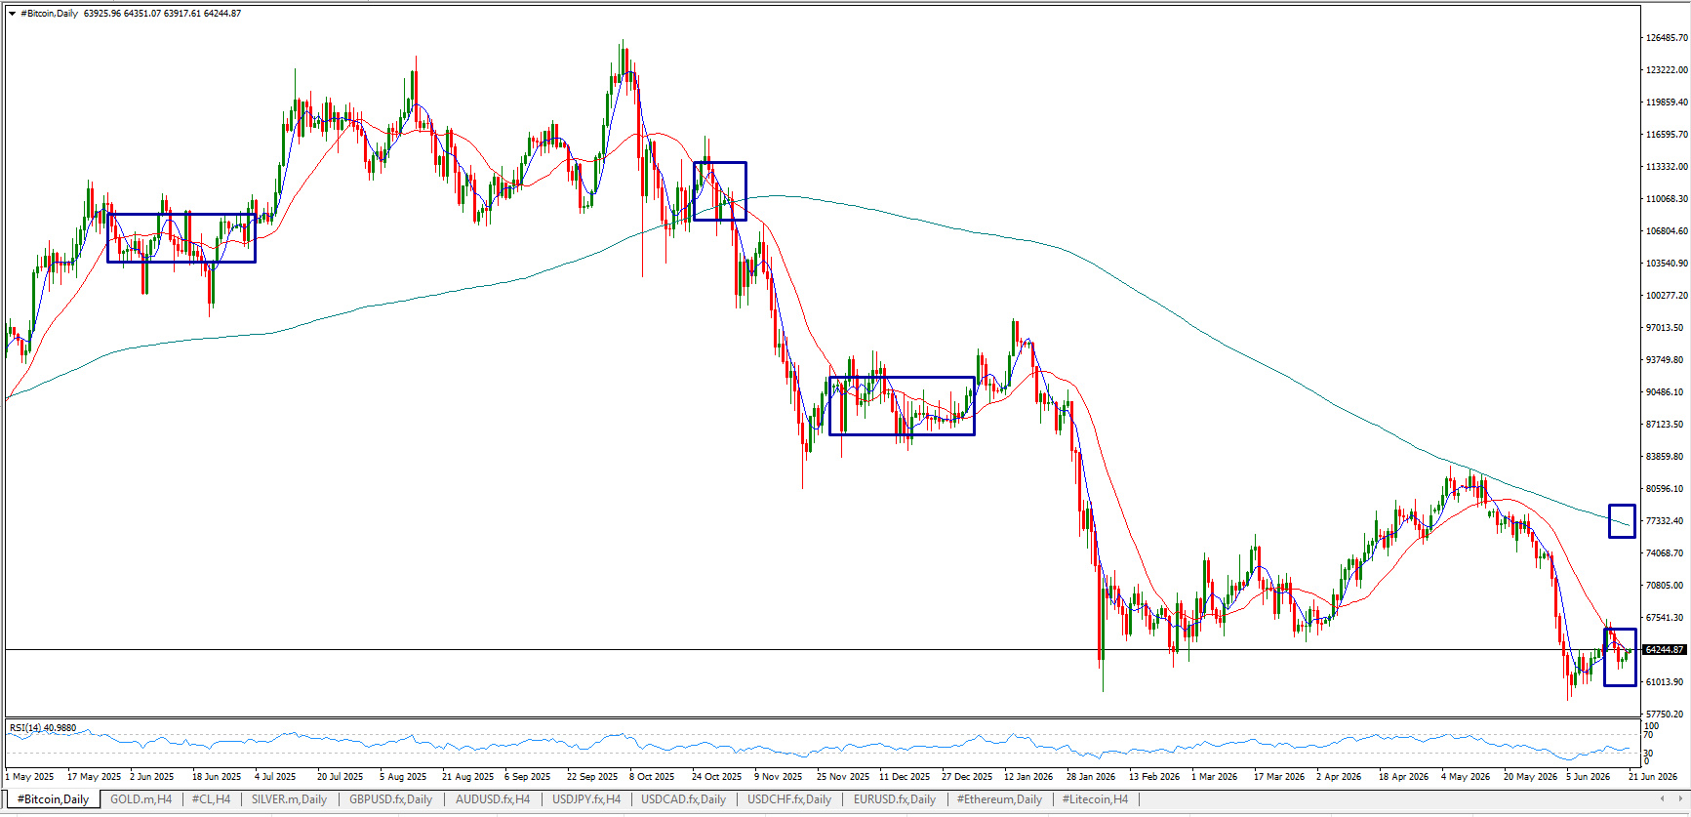Click the RSI 70 level label
Viewport: 1691px width, 817px height.
click(1649, 735)
